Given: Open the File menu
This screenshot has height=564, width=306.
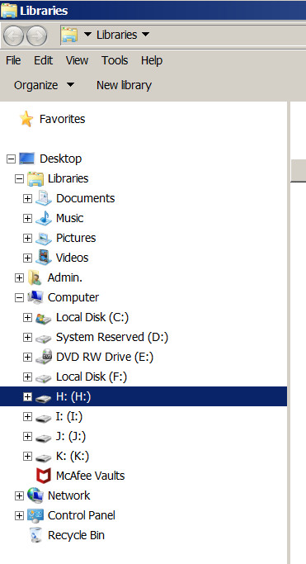Looking at the screenshot, I should pyautogui.click(x=13, y=60).
